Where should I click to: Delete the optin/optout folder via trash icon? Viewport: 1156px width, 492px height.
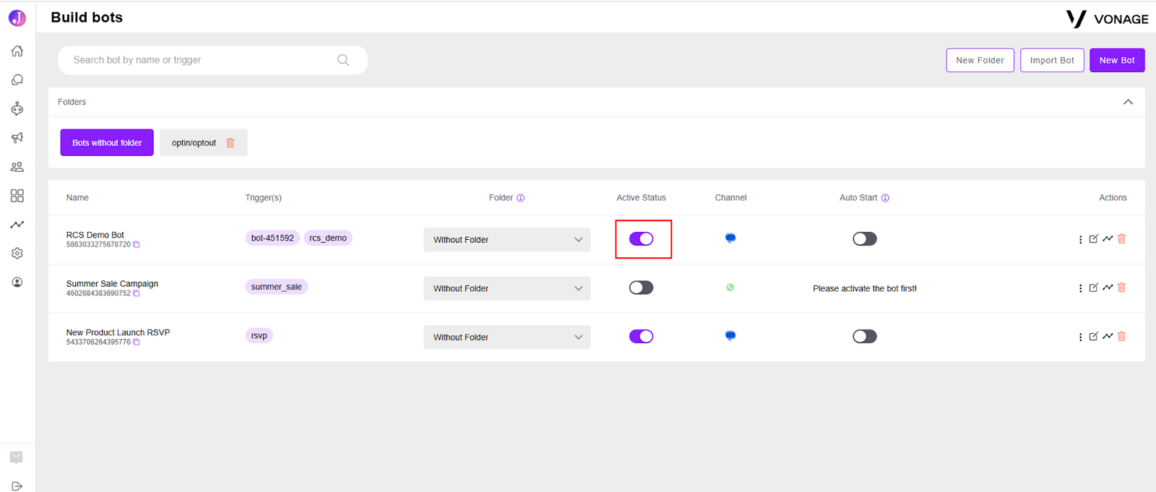click(230, 142)
